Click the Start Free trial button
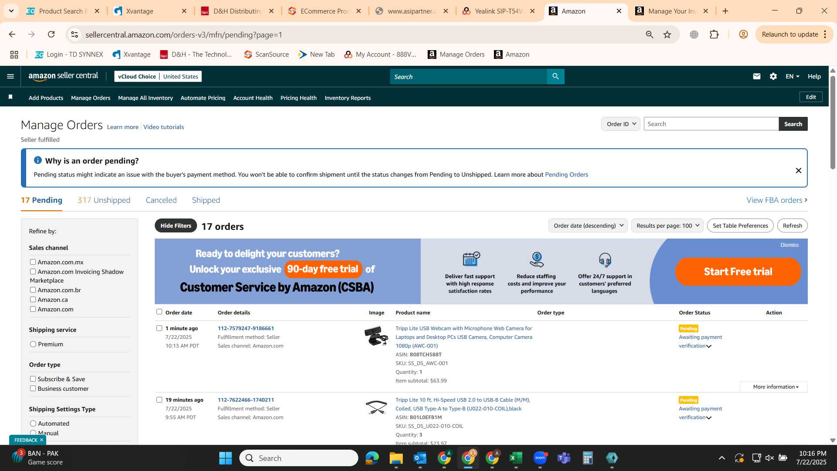 click(x=738, y=272)
